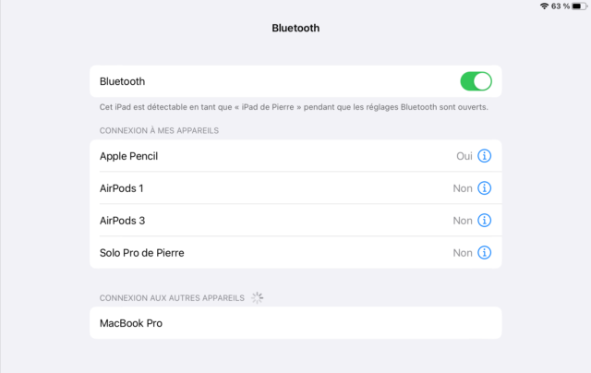Show info for Solo Pro de Pierre
The width and height of the screenshot is (591, 373).
(x=484, y=253)
